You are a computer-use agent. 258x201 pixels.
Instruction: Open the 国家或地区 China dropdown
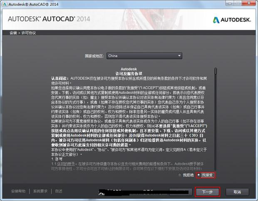[144, 56]
